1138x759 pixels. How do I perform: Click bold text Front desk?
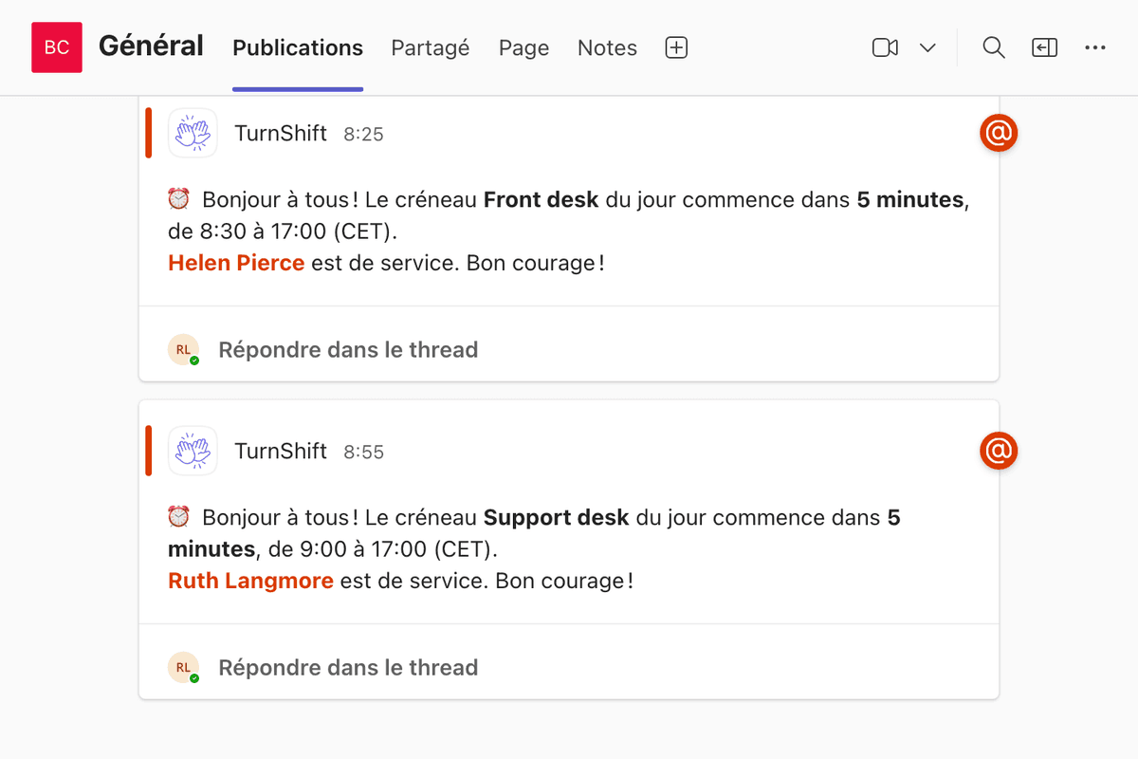click(x=541, y=200)
